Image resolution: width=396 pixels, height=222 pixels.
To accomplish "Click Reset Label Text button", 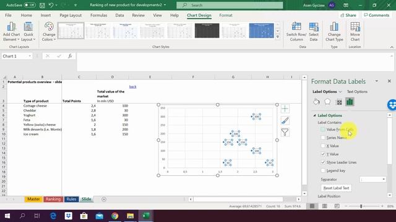I will 336,188.
